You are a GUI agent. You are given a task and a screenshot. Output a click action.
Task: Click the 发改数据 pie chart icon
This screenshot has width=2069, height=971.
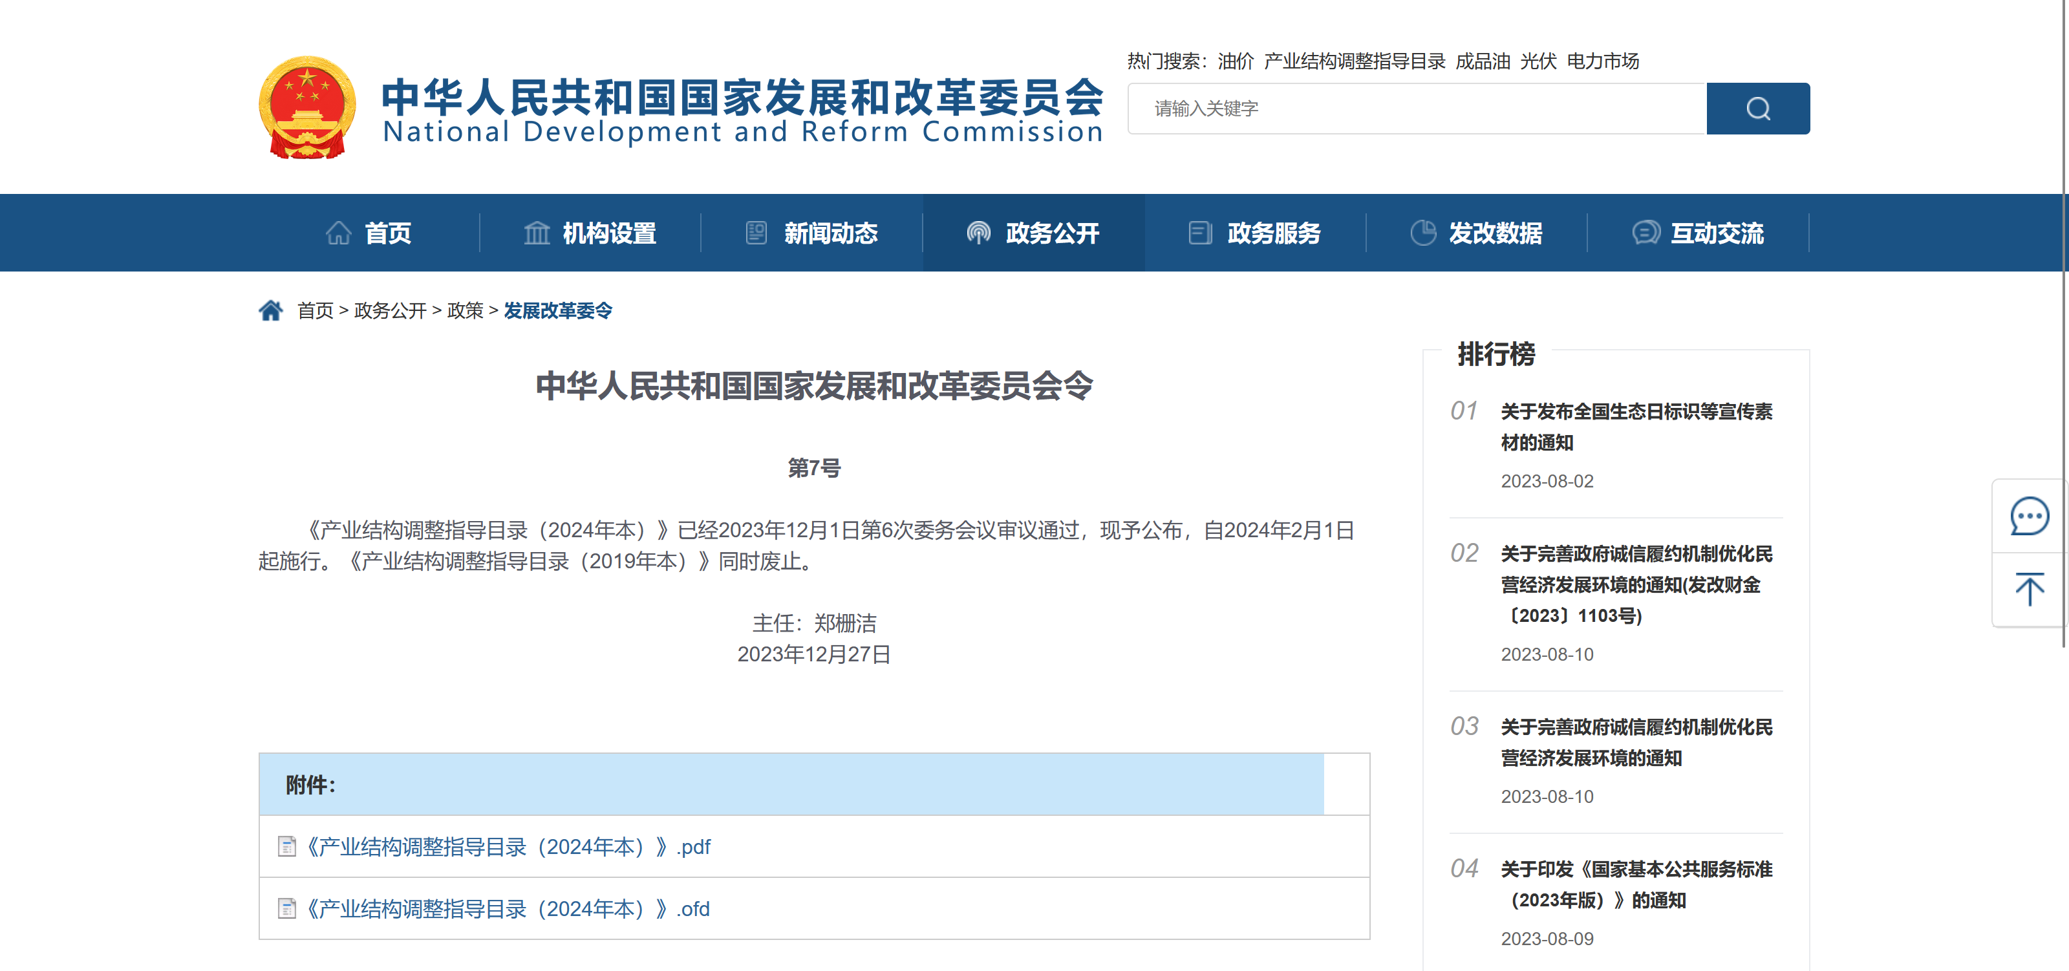tap(1422, 233)
